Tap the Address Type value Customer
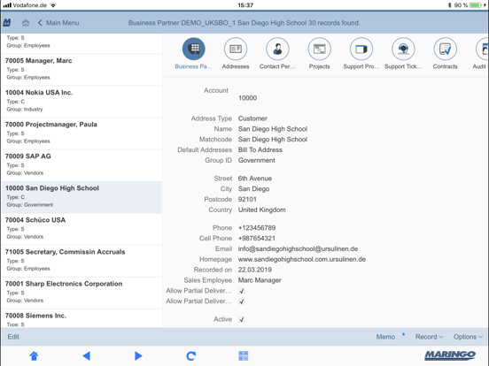This screenshot has width=489, height=366. point(252,118)
